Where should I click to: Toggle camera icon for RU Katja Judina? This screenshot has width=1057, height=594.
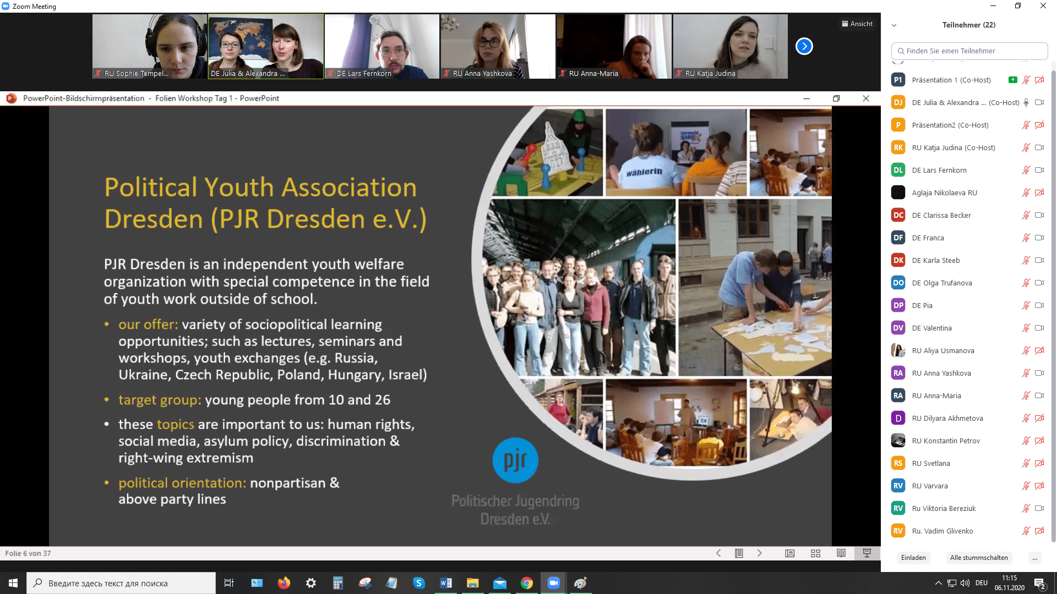click(x=1039, y=147)
